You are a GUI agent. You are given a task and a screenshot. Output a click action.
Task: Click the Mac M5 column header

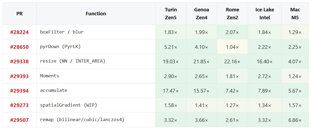pyautogui.click(x=295, y=14)
